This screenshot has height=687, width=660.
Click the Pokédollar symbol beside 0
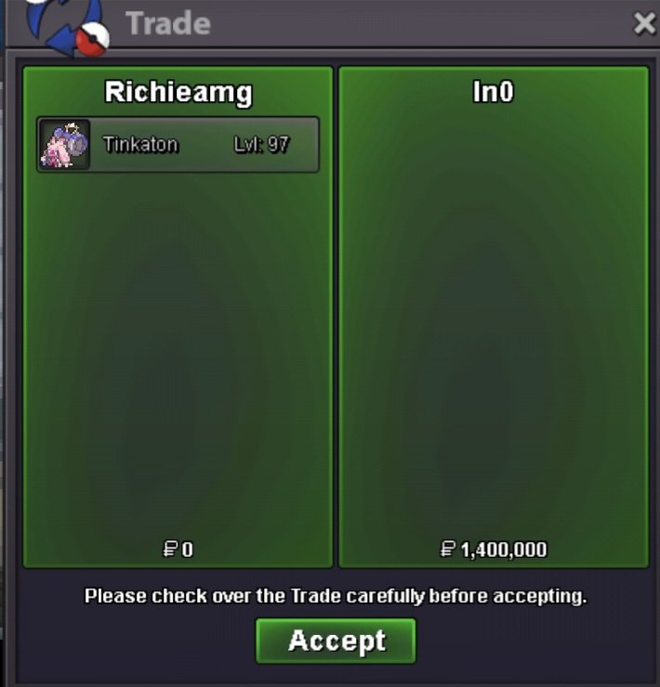click(x=170, y=549)
